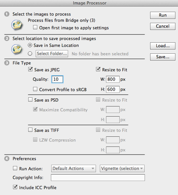178x195 pixels.
Task: Check the Save as PSD option
Action: (30, 100)
